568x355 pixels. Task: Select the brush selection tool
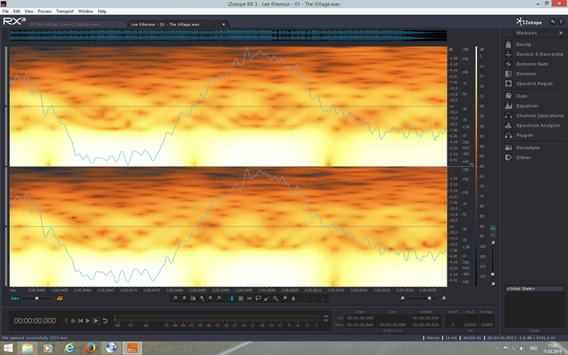(267, 298)
